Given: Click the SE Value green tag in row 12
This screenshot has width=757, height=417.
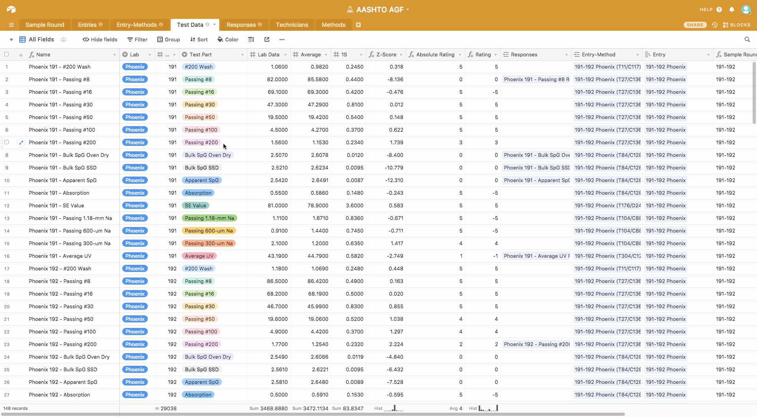Looking at the screenshot, I should coord(196,205).
